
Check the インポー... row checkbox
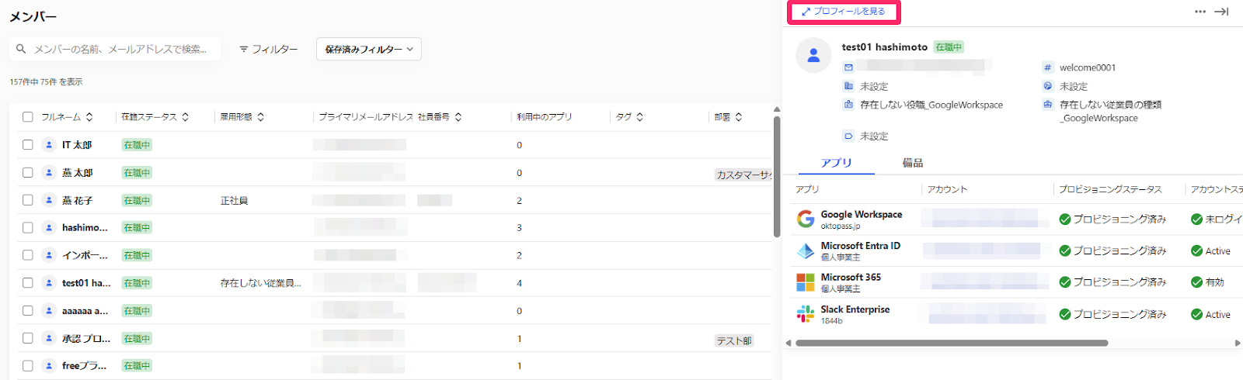(x=28, y=255)
